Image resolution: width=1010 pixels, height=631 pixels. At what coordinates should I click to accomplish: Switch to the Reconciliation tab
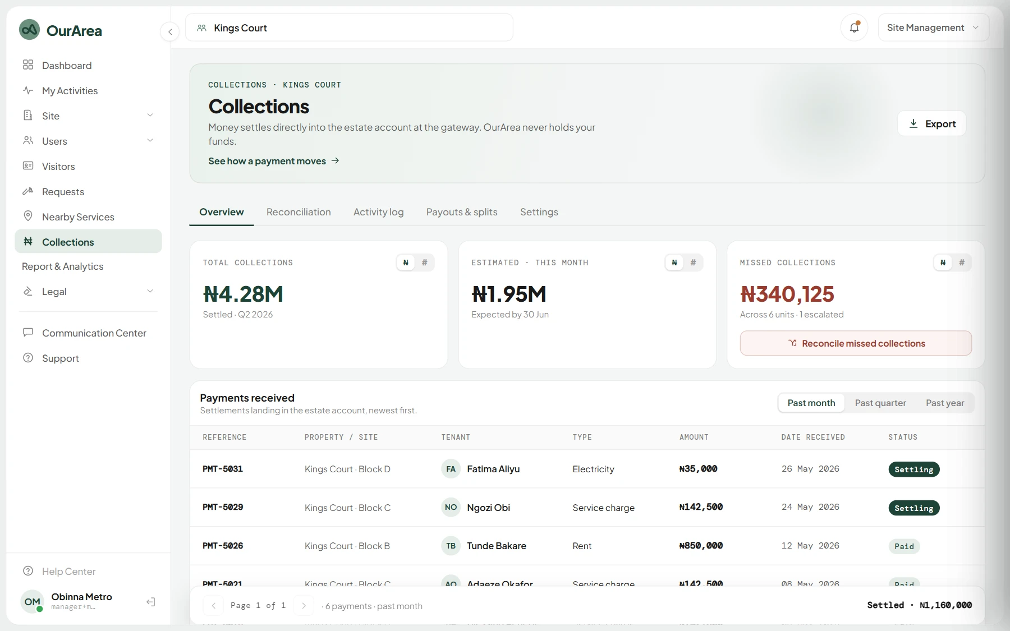[299, 212]
